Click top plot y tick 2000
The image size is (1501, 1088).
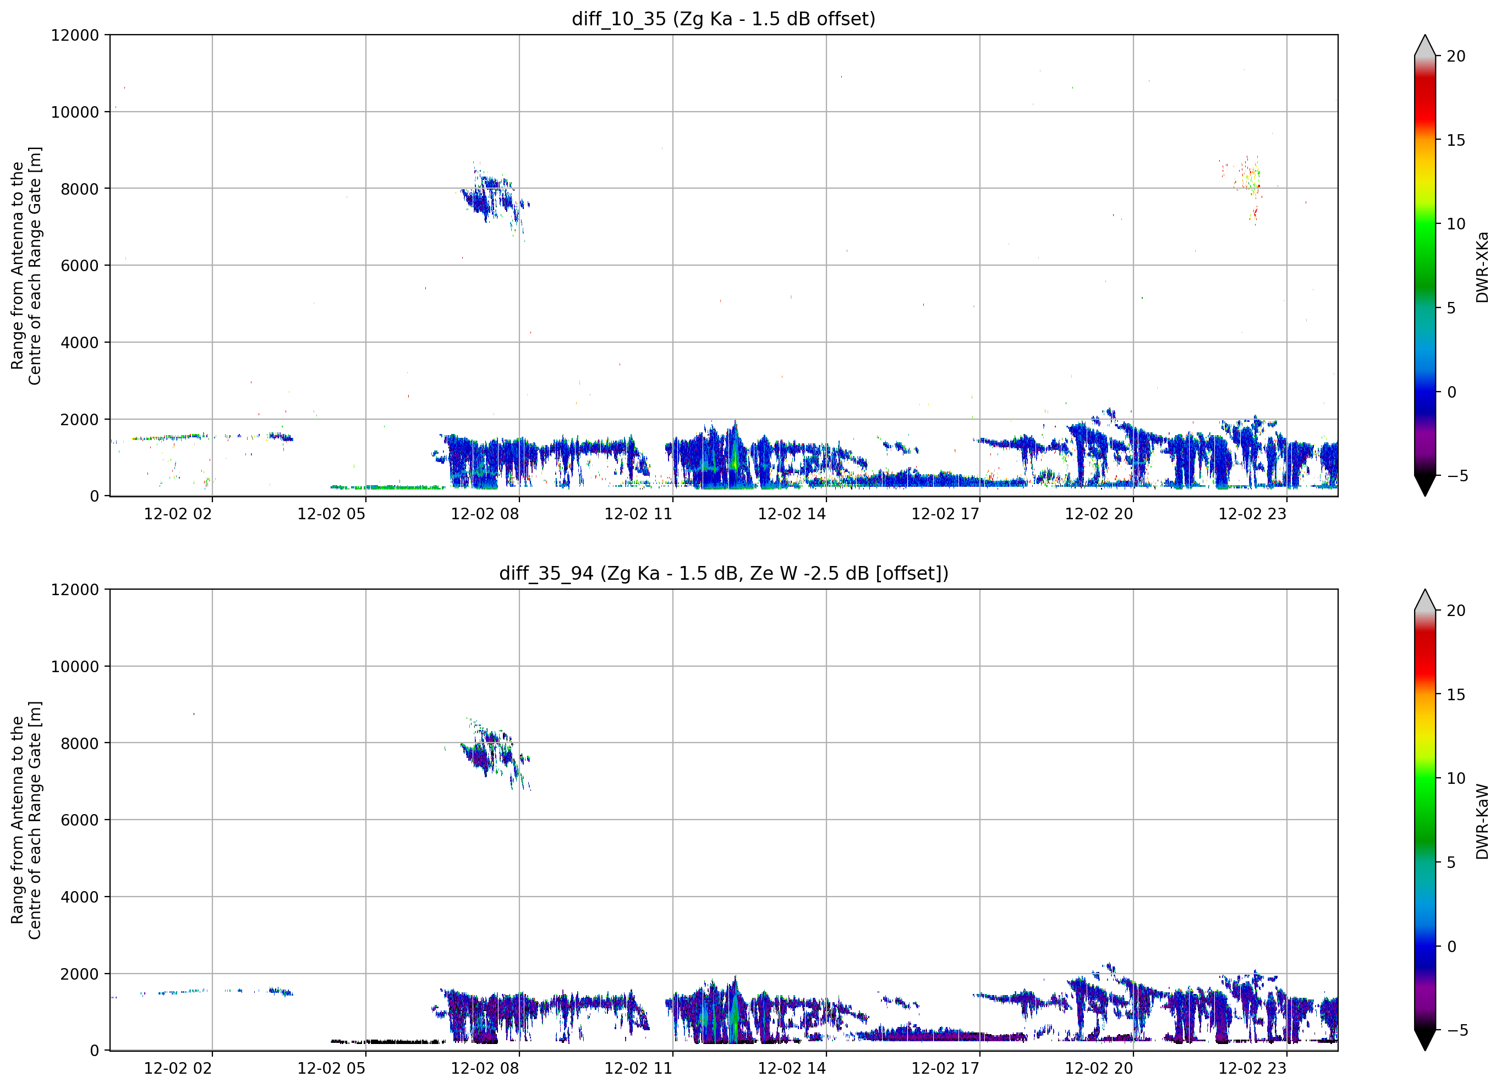79,420
